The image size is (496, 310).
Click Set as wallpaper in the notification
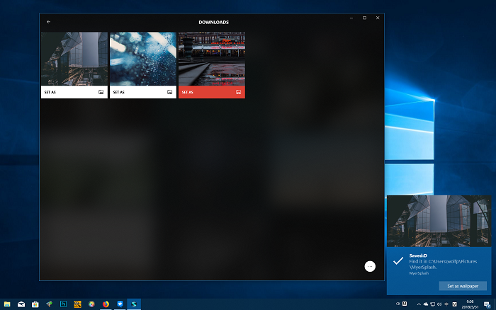tap(463, 286)
